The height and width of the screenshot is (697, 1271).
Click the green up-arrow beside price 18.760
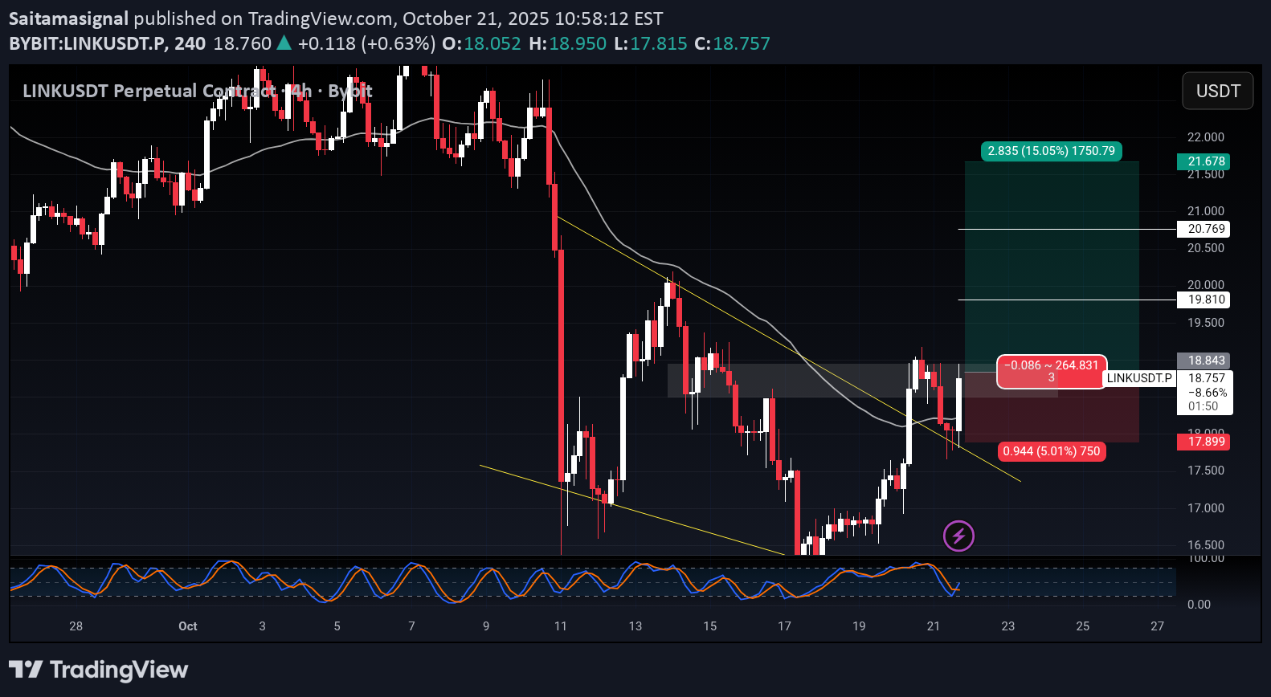pos(284,43)
